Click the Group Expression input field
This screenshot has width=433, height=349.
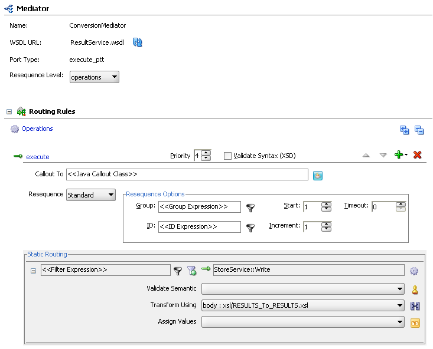pos(198,207)
